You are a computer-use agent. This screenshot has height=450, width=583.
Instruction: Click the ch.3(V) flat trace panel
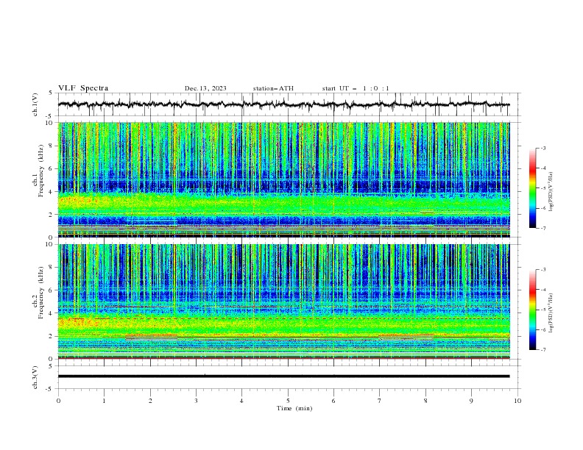coord(289,377)
